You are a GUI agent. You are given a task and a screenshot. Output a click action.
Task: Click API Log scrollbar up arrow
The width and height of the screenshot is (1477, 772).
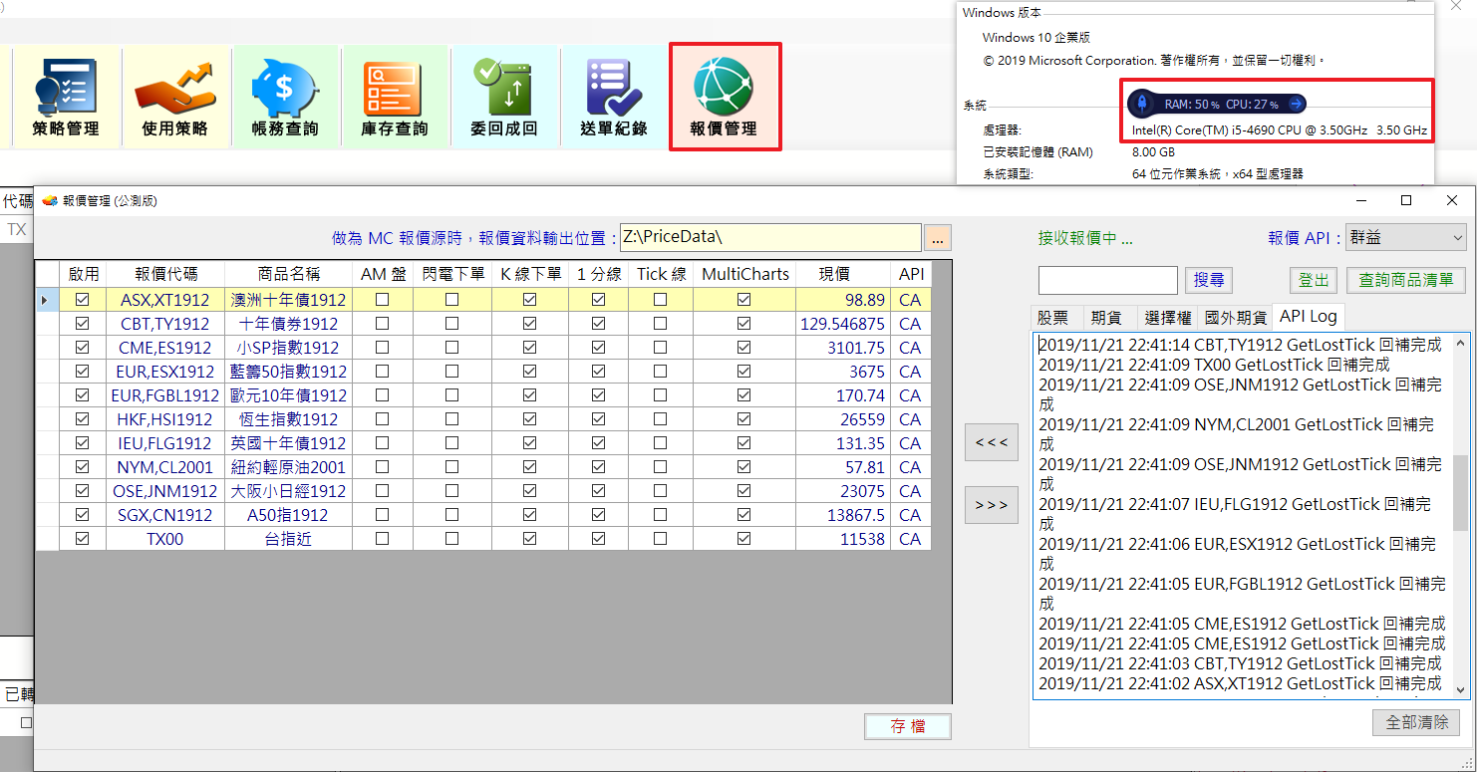(1461, 343)
